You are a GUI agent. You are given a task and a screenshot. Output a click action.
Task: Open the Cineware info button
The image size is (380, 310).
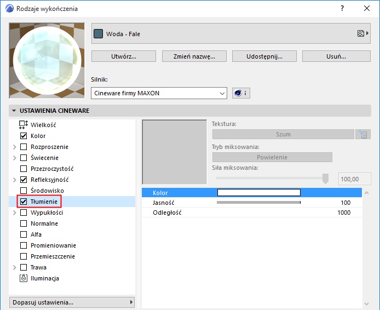tap(241, 93)
